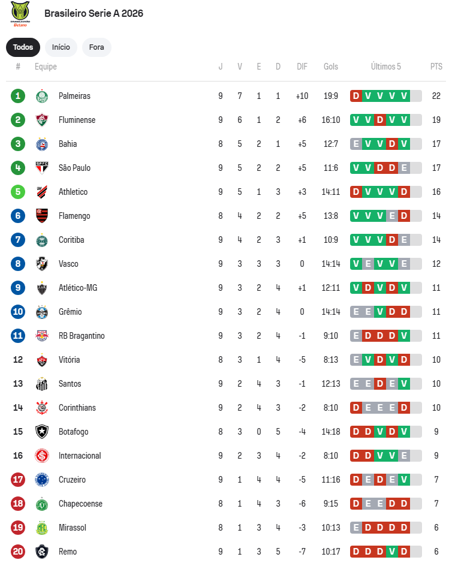The height and width of the screenshot is (566, 452).
Task: Open the Athletico team link
Action: click(73, 192)
